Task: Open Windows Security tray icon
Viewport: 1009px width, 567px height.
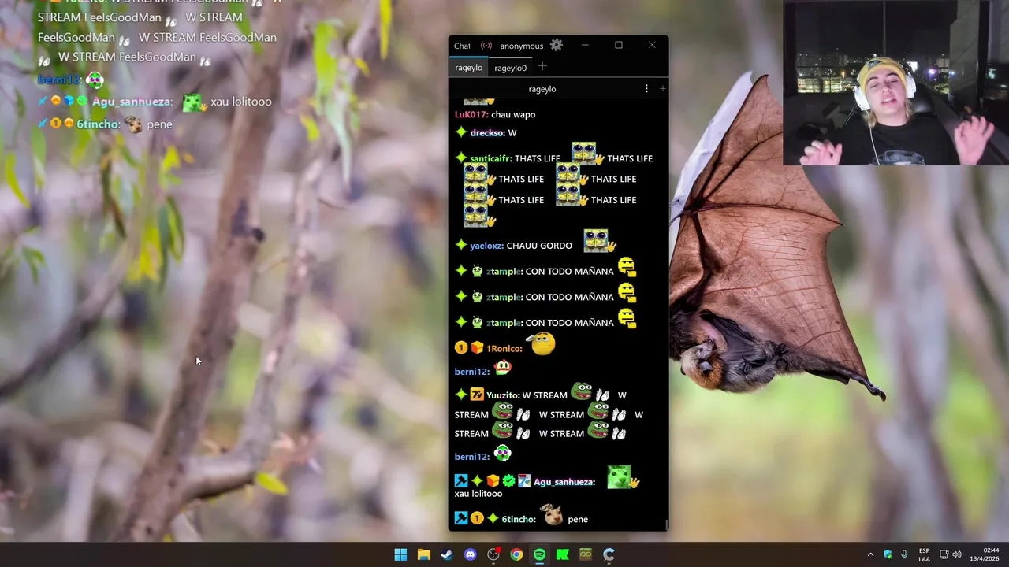Action: (888, 554)
